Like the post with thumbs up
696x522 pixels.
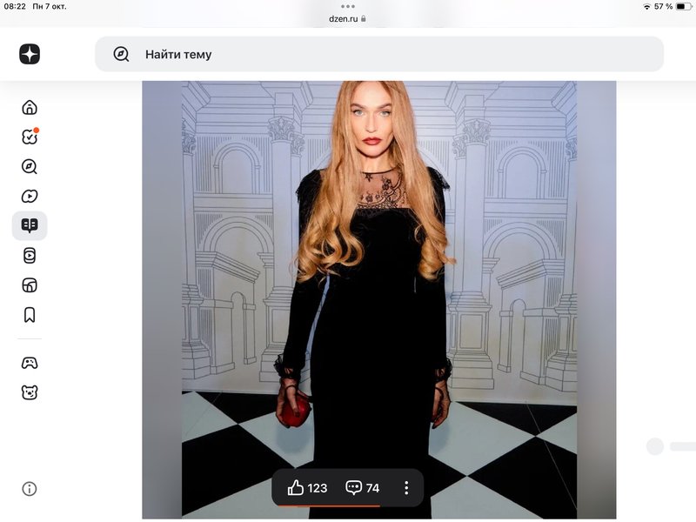pyautogui.click(x=296, y=488)
